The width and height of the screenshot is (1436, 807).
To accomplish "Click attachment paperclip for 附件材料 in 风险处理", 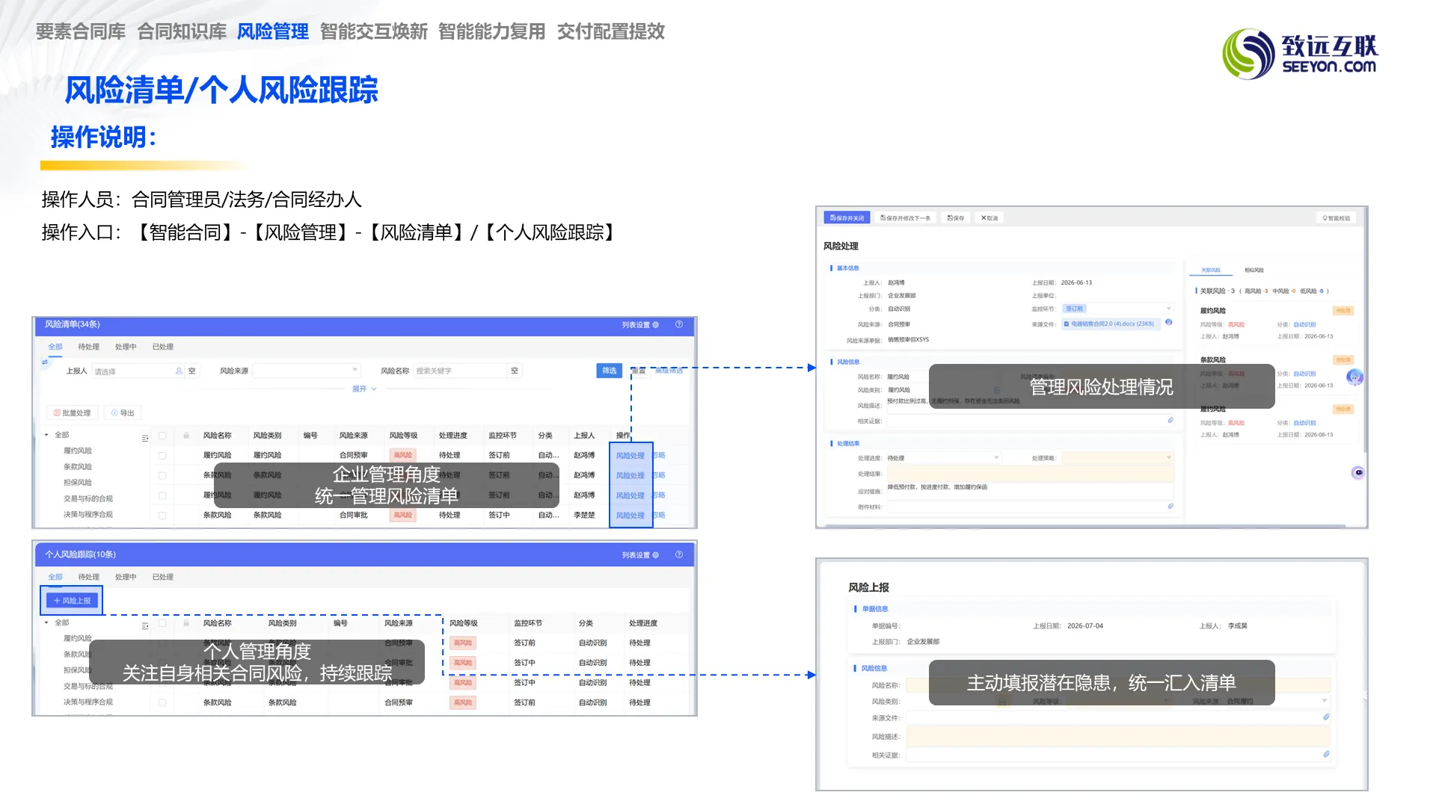I will [x=1170, y=506].
